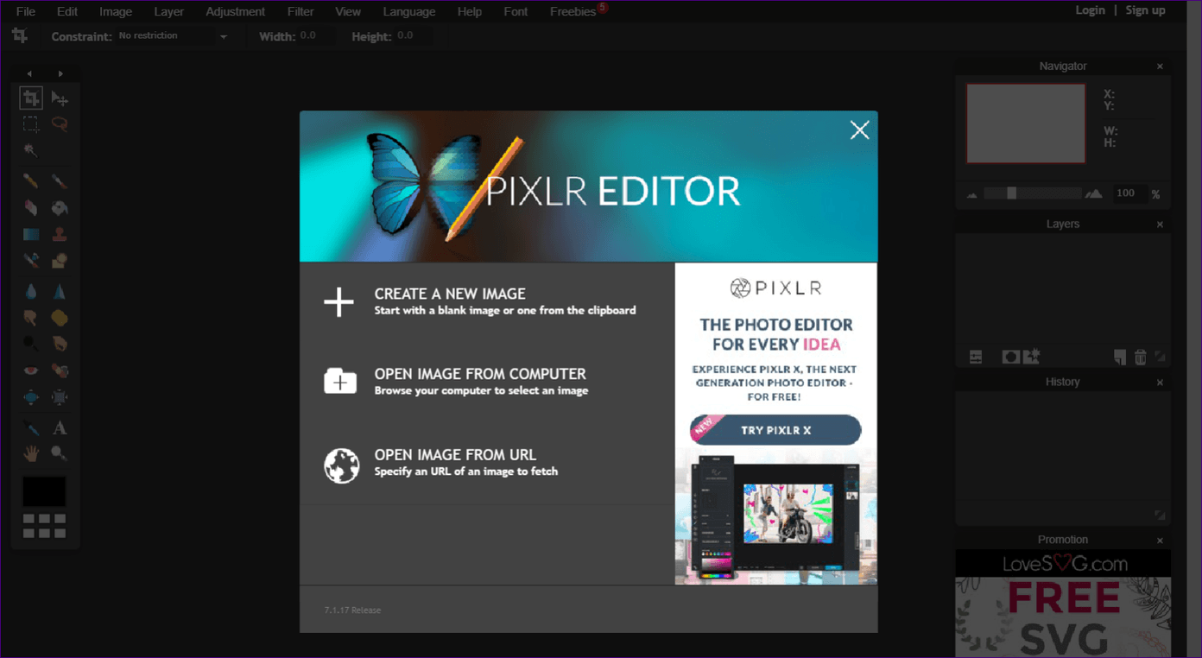Click the Login link
This screenshot has height=658, width=1202.
(1090, 10)
